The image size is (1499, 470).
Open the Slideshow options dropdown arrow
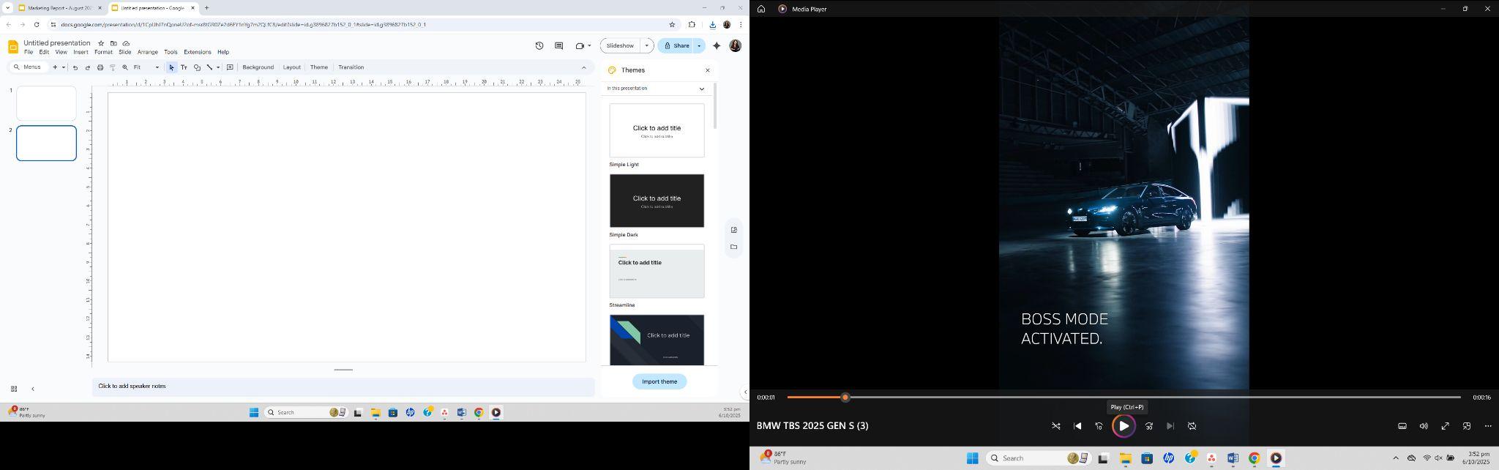[646, 45]
